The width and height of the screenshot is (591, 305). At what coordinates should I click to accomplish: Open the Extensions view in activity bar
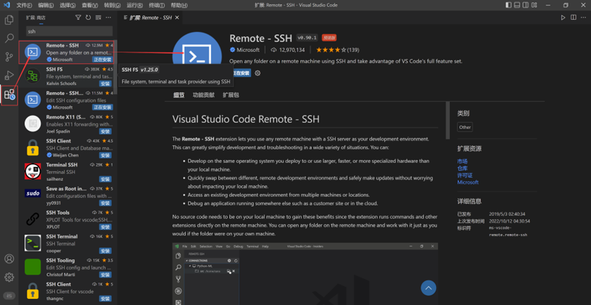tap(10, 95)
